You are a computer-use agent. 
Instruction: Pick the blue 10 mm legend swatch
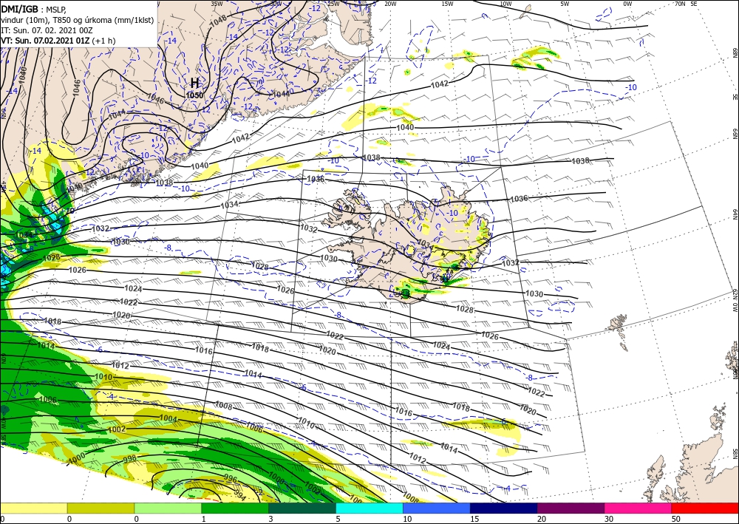(437, 508)
